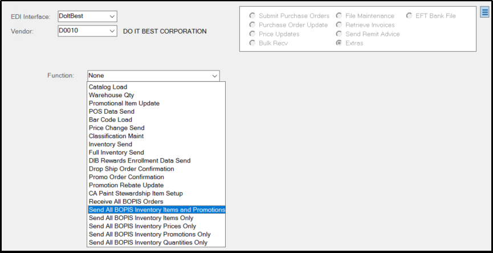Select CA Paint Stewardship Item Setup

point(136,193)
